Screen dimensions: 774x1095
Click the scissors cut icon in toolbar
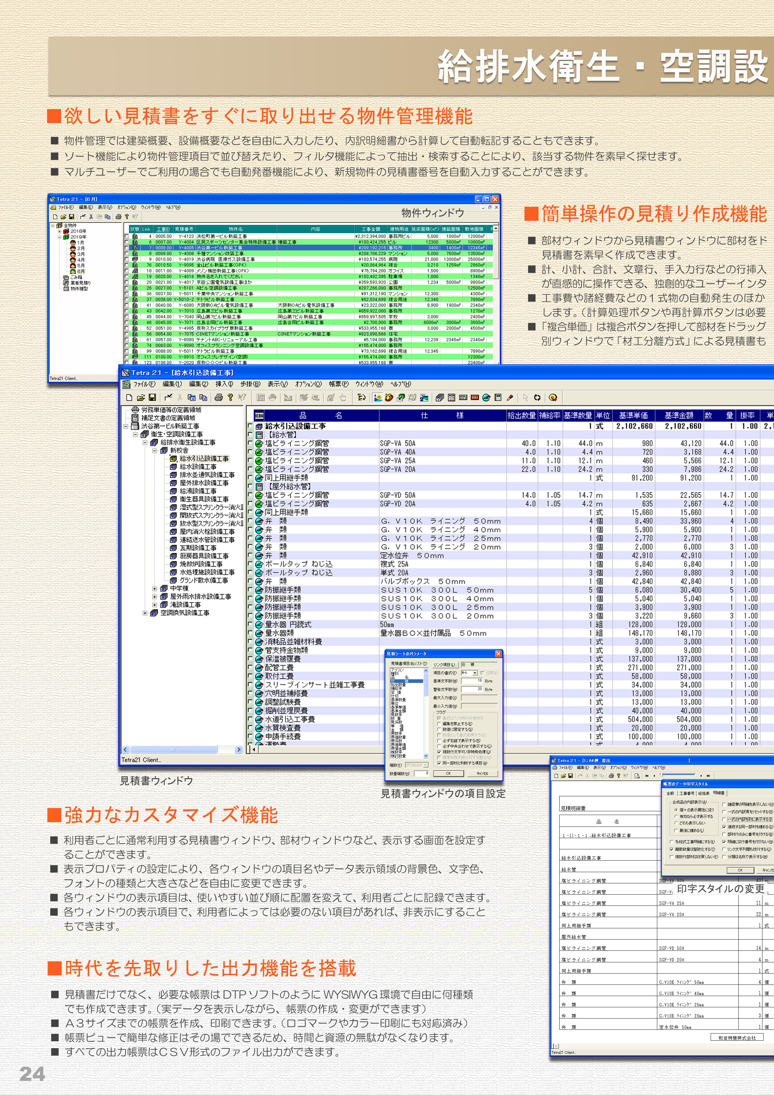180,398
